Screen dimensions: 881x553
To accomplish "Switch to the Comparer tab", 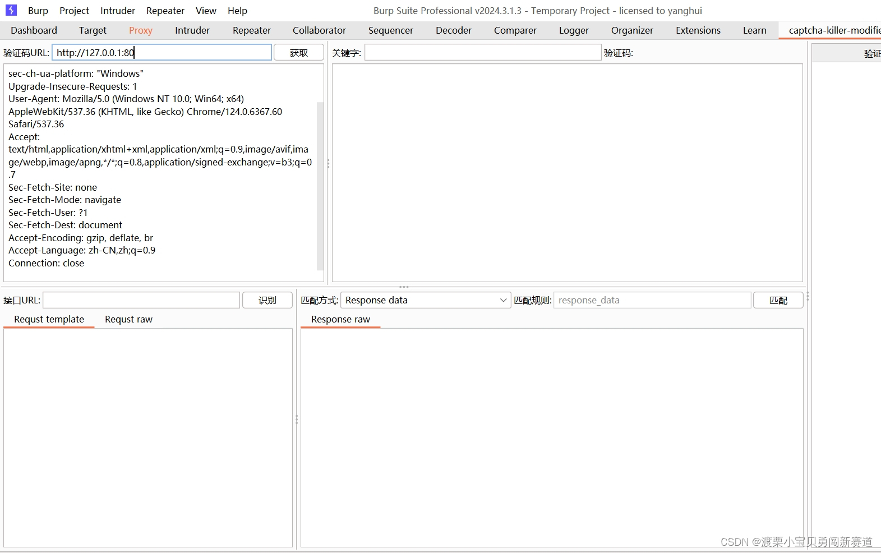I will [515, 30].
